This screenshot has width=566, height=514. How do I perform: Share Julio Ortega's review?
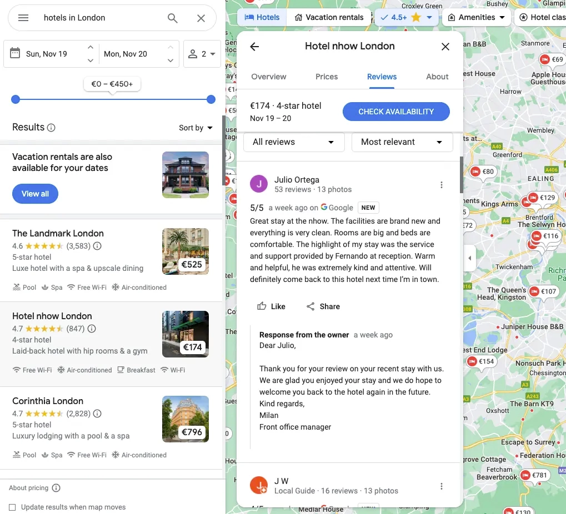(x=323, y=306)
